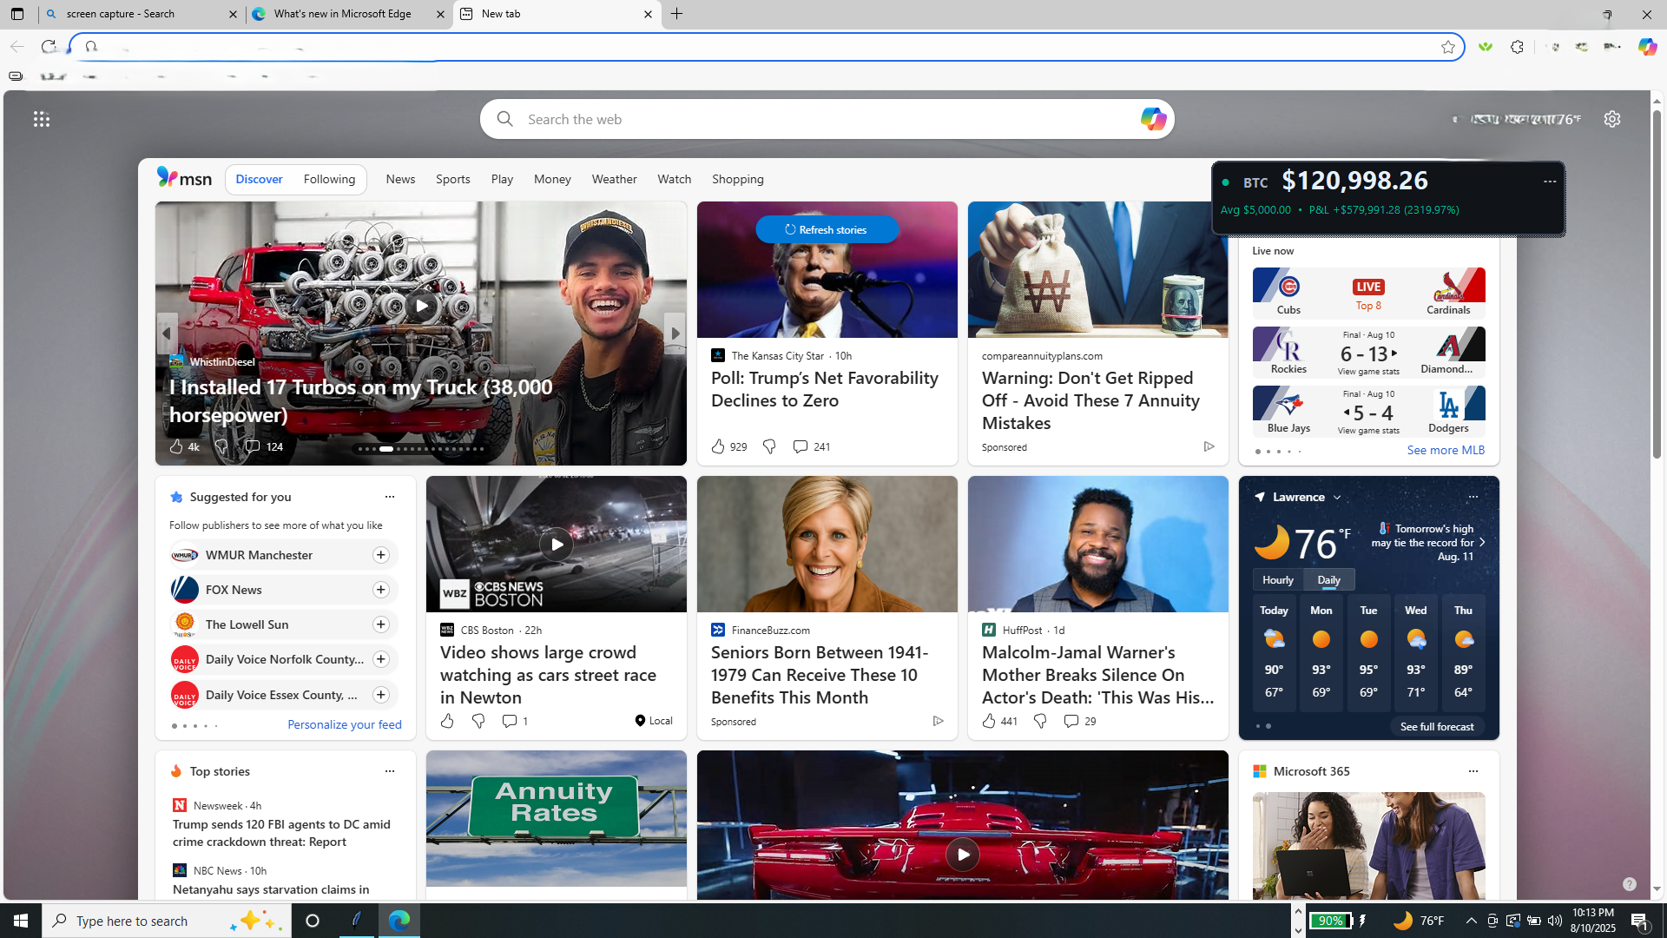The image size is (1667, 938).
Task: Click the Copilot icon in search box
Action: point(1152,119)
